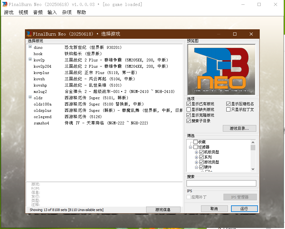285x229 pixels.
Task: Collapse the dino game group
Action: point(30,47)
